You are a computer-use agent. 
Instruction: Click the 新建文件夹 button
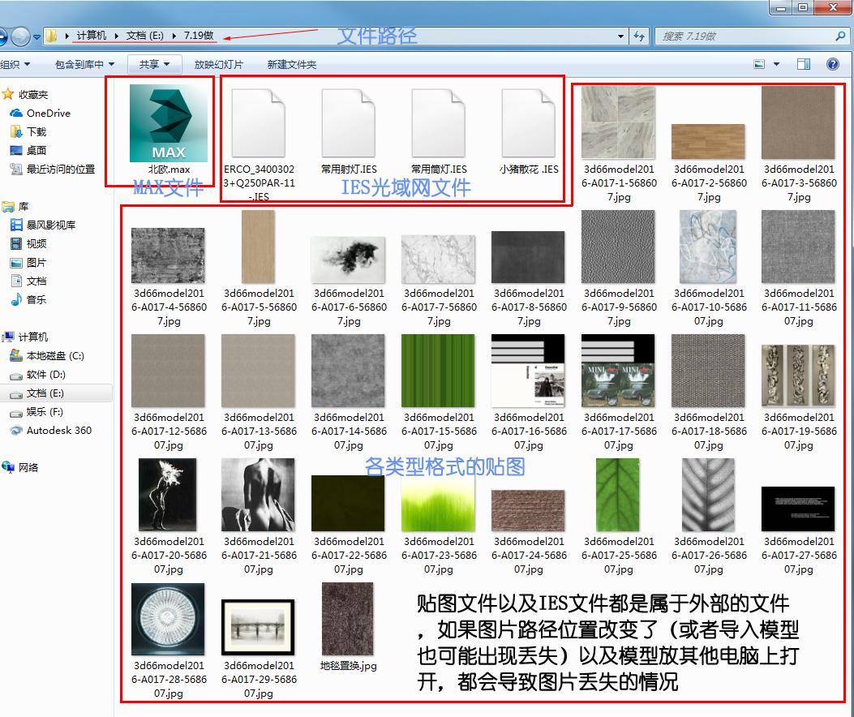292,63
